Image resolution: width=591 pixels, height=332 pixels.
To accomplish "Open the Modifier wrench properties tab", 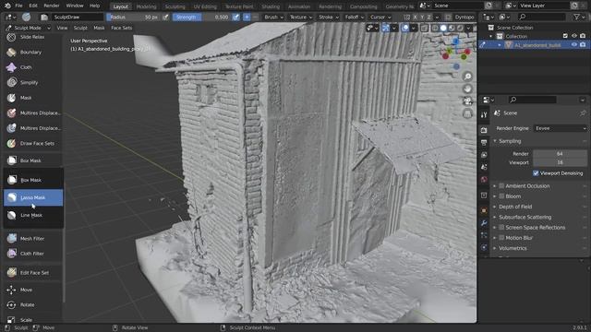I will click(484, 223).
